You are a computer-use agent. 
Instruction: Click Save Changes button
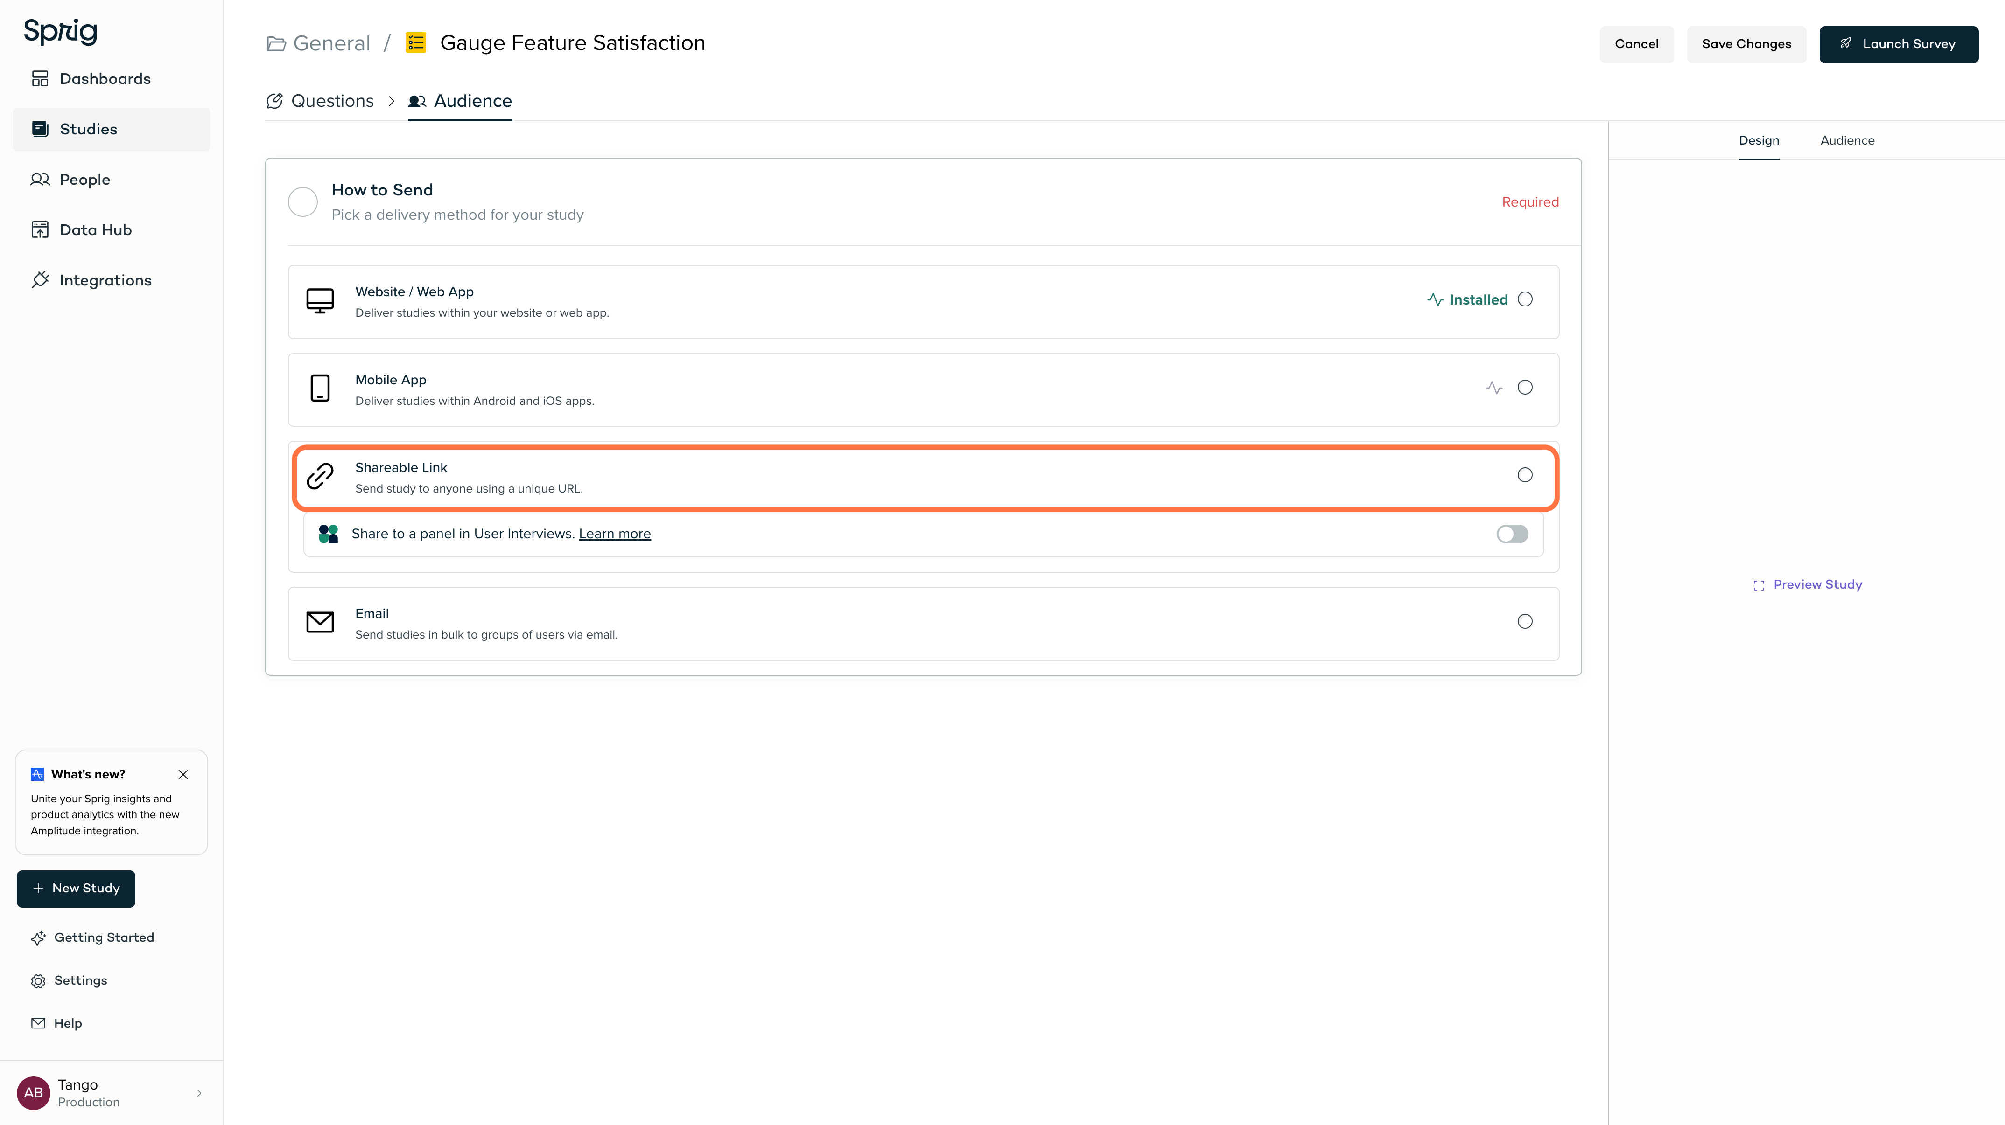click(x=1746, y=44)
